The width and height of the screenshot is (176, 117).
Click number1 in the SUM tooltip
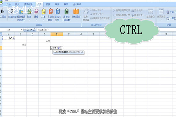click(x=64, y=52)
